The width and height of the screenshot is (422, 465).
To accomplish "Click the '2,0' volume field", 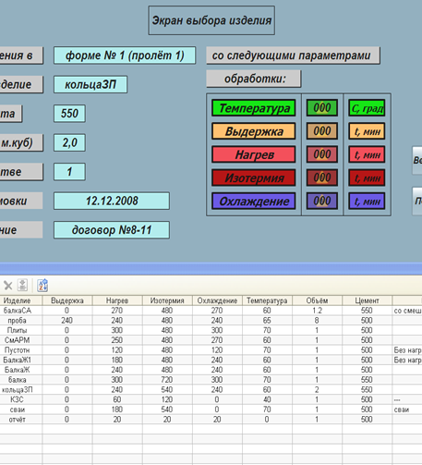I will click(x=69, y=142).
